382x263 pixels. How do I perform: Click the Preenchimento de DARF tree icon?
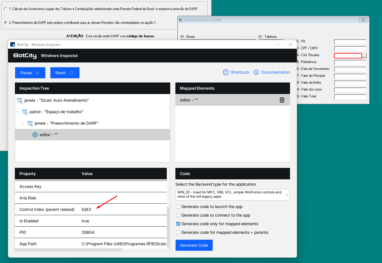(30, 123)
